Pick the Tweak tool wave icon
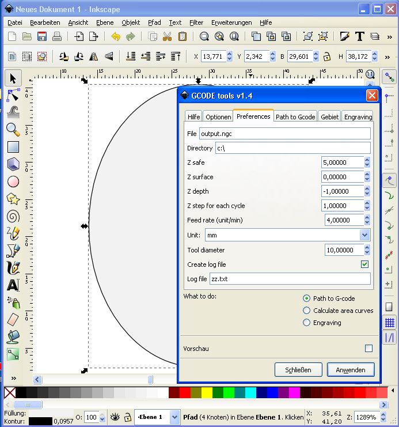Image resolution: width=399 pixels, height=427 pixels. [13, 112]
